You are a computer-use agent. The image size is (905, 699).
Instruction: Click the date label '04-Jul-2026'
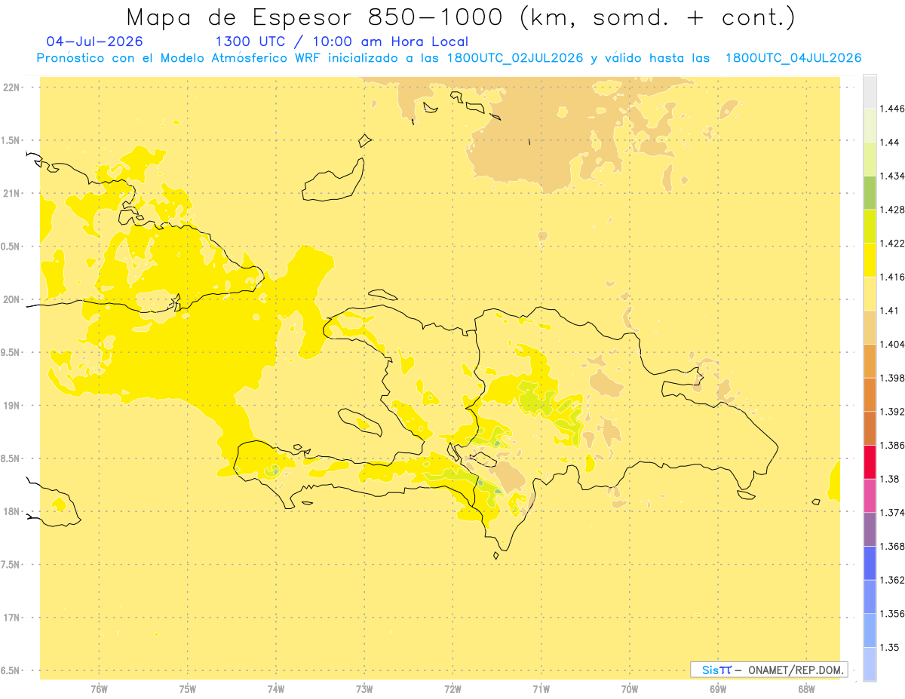[x=94, y=41]
